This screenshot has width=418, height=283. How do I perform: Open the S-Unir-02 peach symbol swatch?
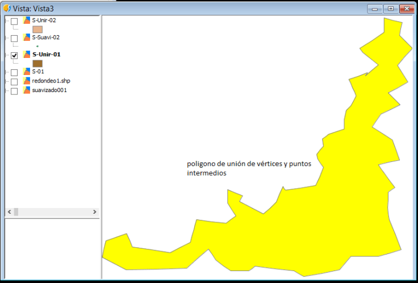point(37,29)
